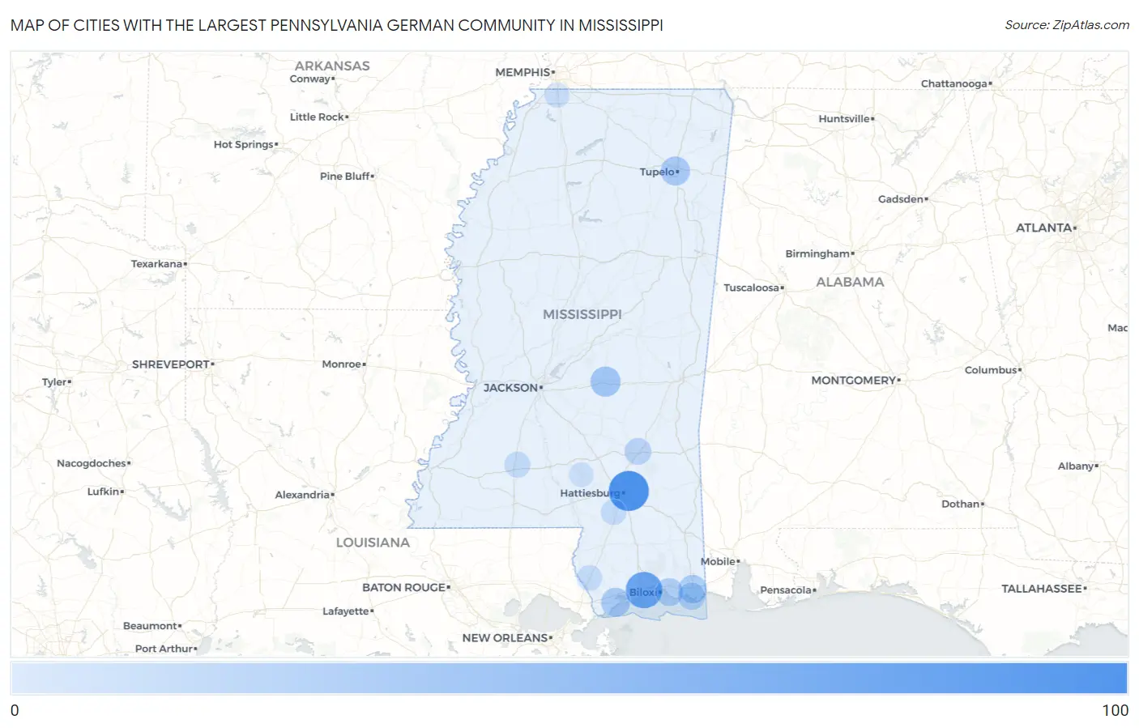Click the bubble near Memphis border
Screen dimensions: 1139x728
557,95
